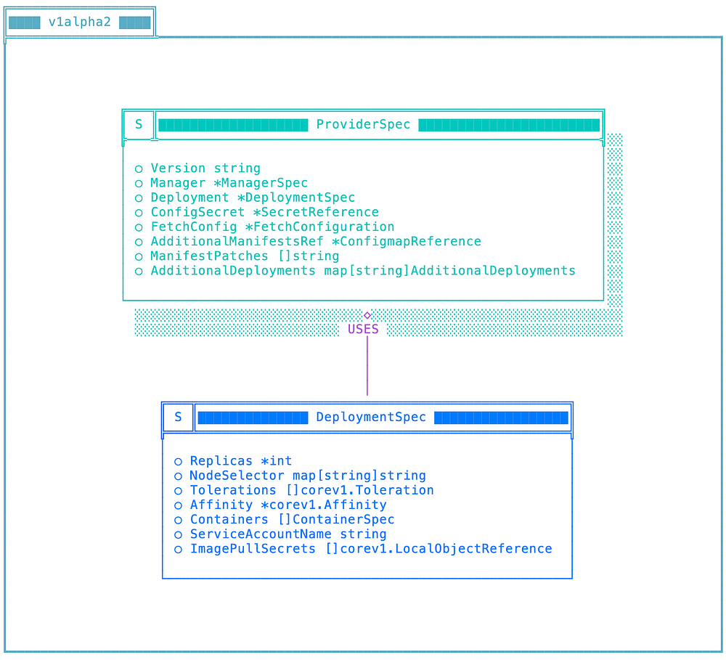This screenshot has height=660, width=726.
Task: Click the circle bullet before AdditionalDeployments
Action: coord(139,272)
